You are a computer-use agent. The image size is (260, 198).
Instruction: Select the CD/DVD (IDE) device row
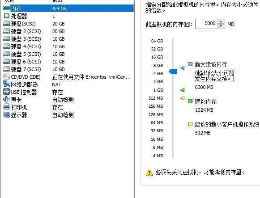click(x=68, y=77)
